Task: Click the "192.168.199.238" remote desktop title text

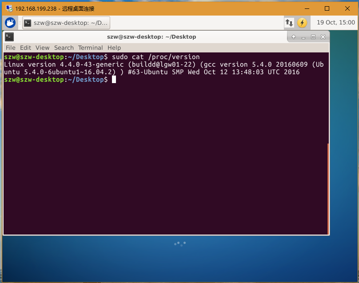Action: coord(36,9)
